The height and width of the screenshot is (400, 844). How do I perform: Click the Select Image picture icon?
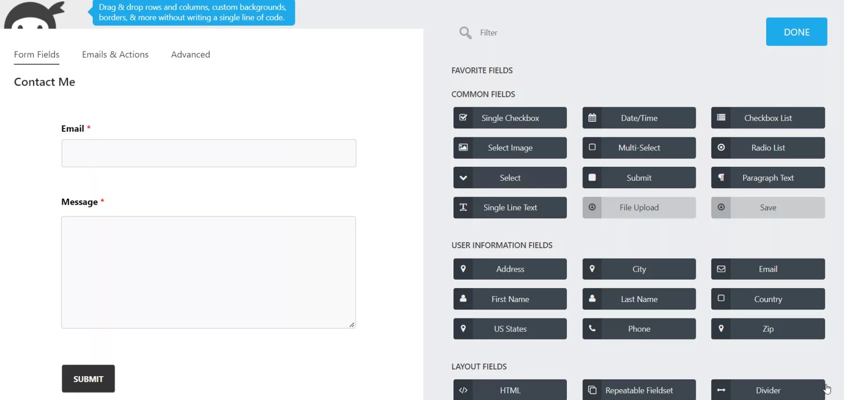pos(463,148)
